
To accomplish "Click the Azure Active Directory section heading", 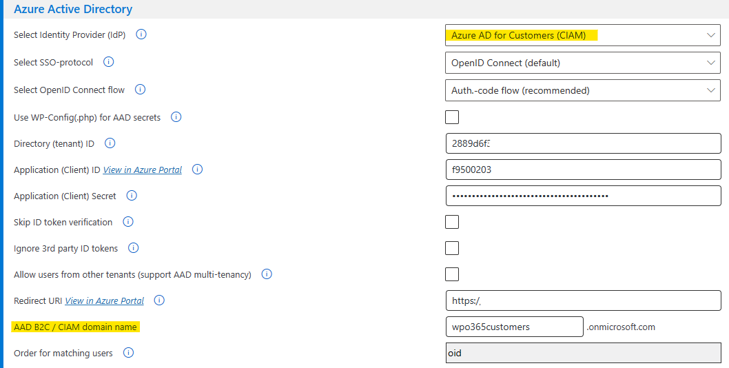I will point(73,9).
